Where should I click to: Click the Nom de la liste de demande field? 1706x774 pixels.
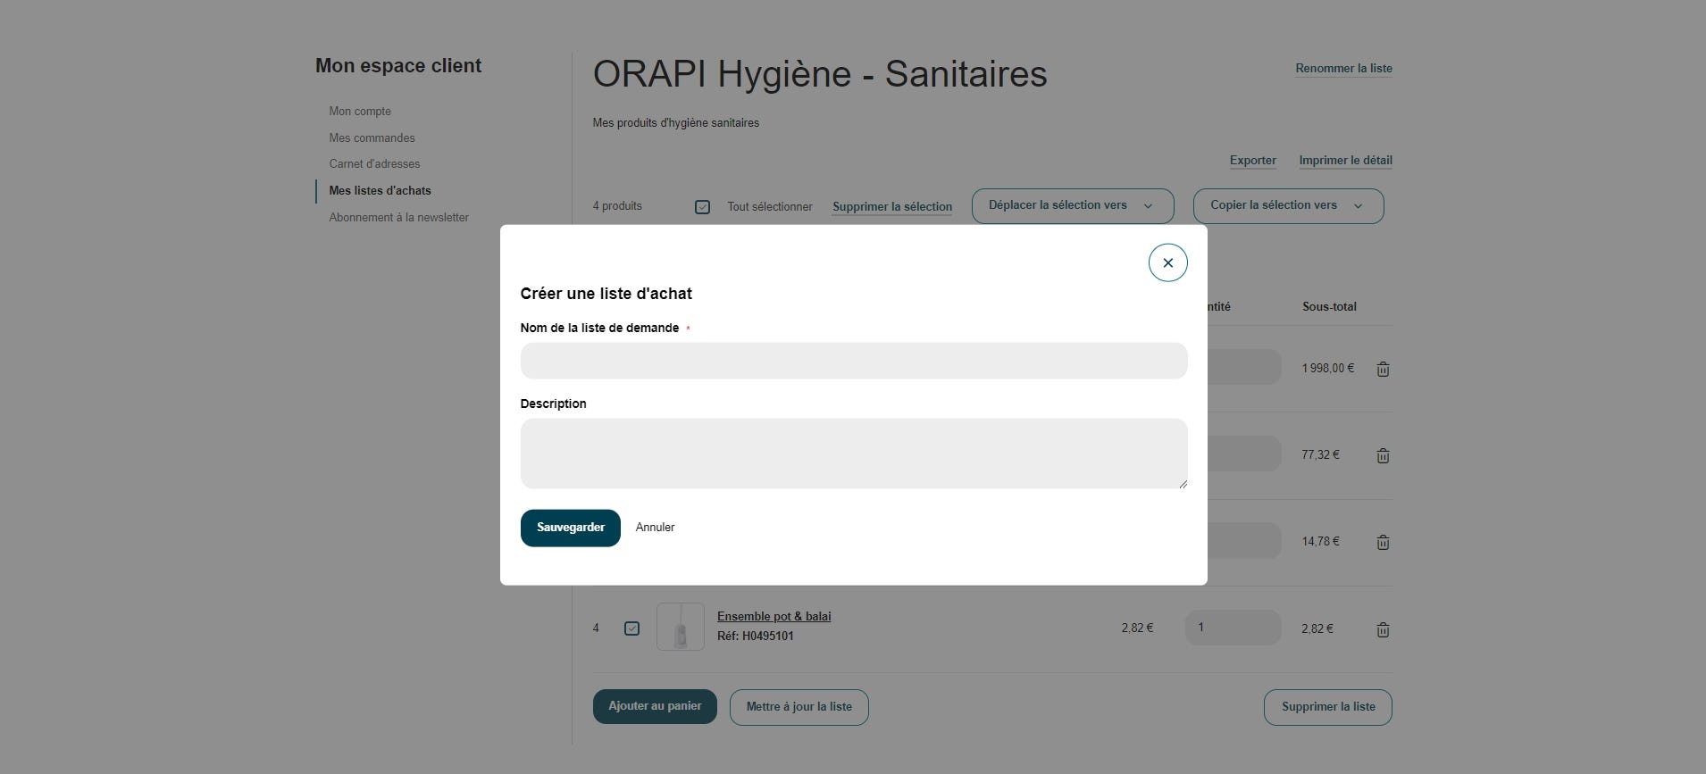[854, 361]
